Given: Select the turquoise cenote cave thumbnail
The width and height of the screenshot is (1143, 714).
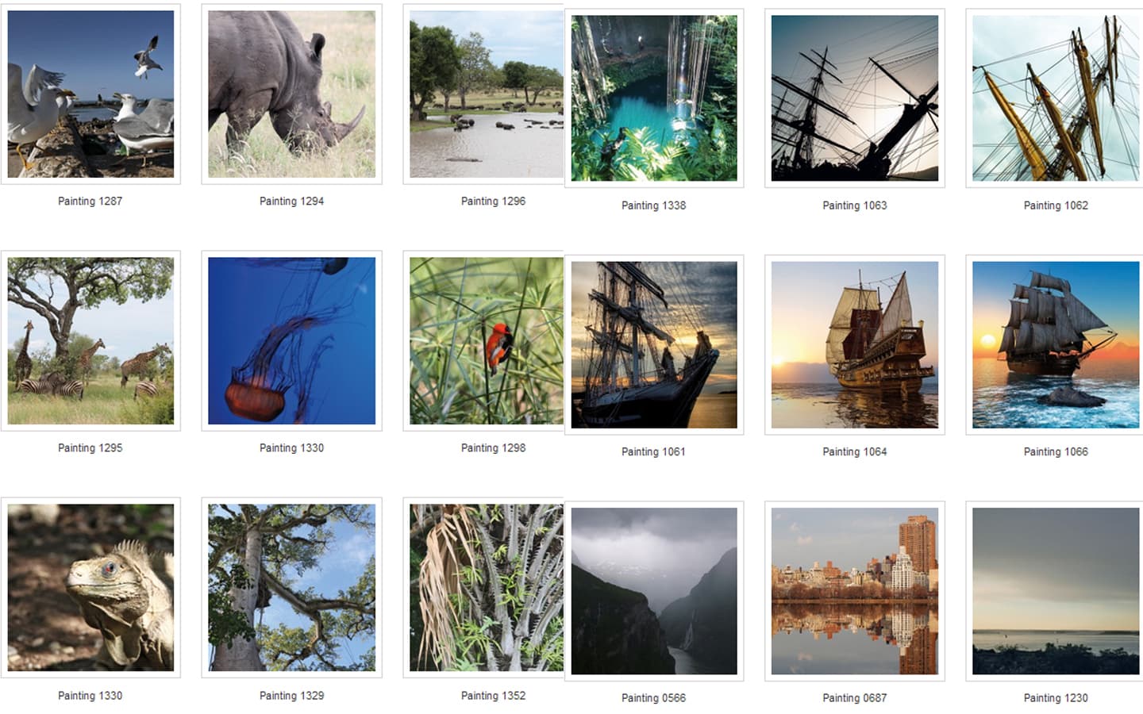Looking at the screenshot, I should pyautogui.click(x=654, y=98).
